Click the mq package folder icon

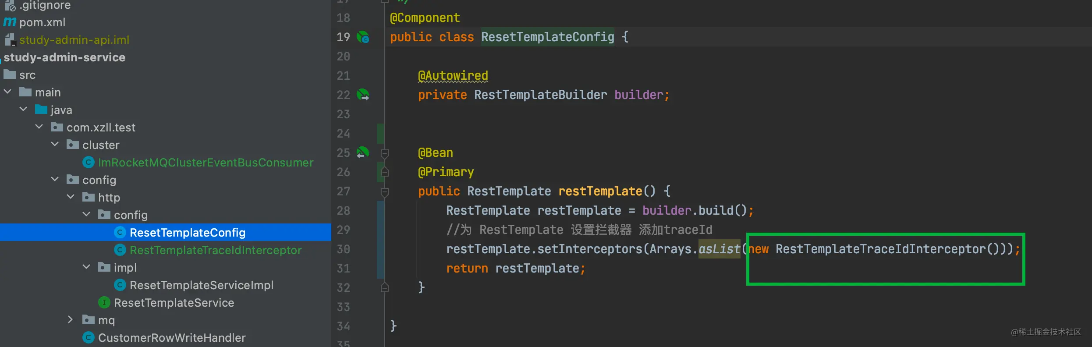pyautogui.click(x=89, y=320)
